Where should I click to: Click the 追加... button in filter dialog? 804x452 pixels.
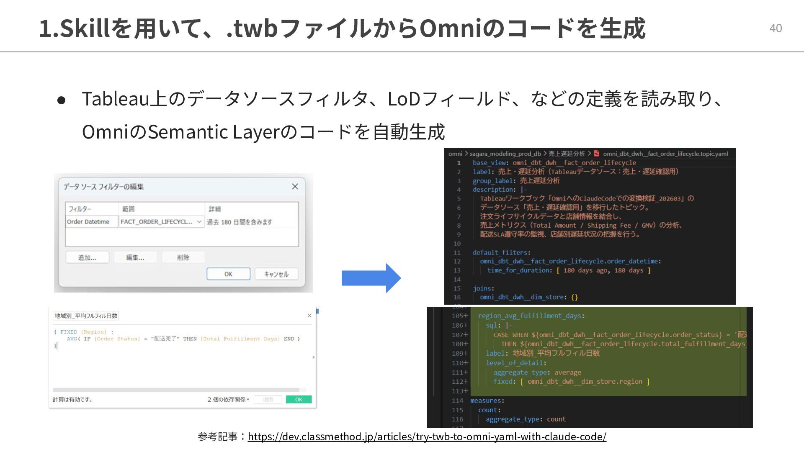pyautogui.click(x=87, y=257)
